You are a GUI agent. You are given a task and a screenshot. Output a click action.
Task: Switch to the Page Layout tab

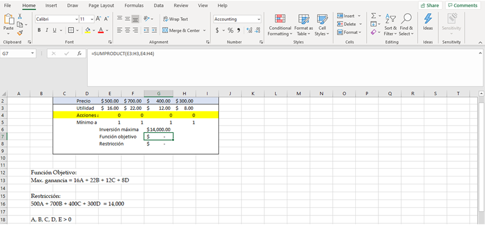point(101,5)
